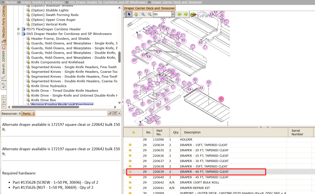The width and height of the screenshot is (315, 194).
Task: Select the (Option) Stubble Lights tree item
Action: [50, 10]
